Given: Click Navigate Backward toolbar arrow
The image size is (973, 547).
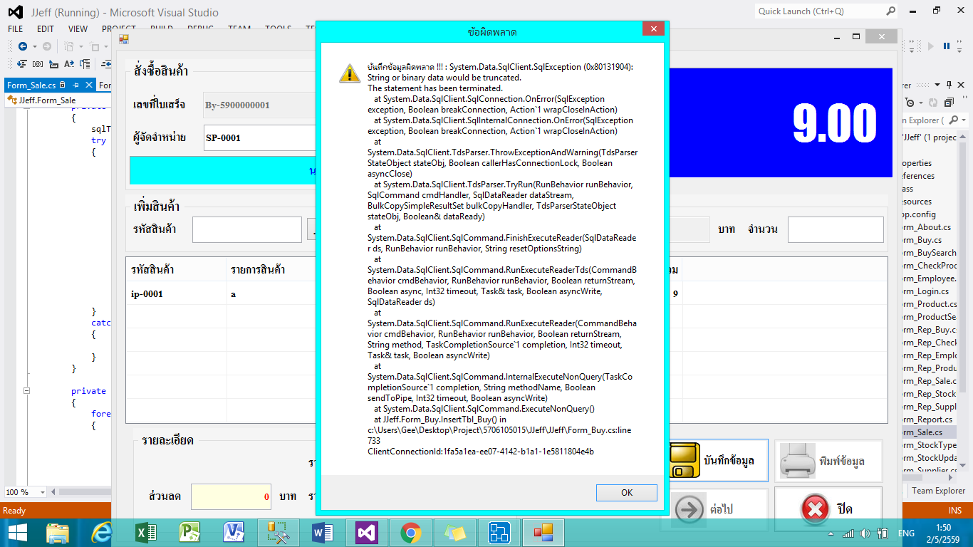Looking at the screenshot, I should pyautogui.click(x=23, y=46).
